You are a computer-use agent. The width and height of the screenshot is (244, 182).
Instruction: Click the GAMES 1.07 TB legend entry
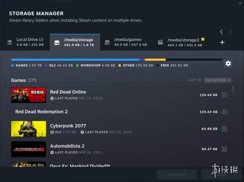[26, 65]
